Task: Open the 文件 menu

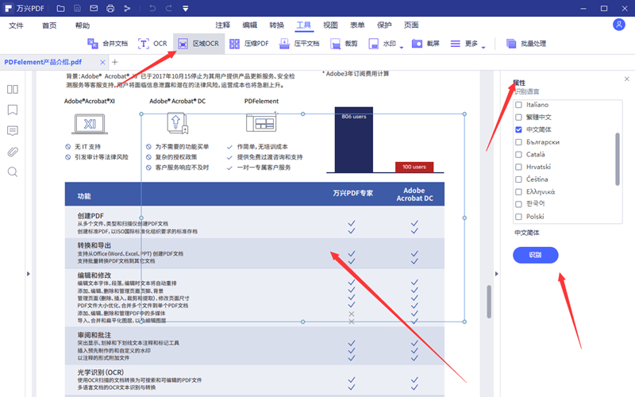Action: pos(17,25)
